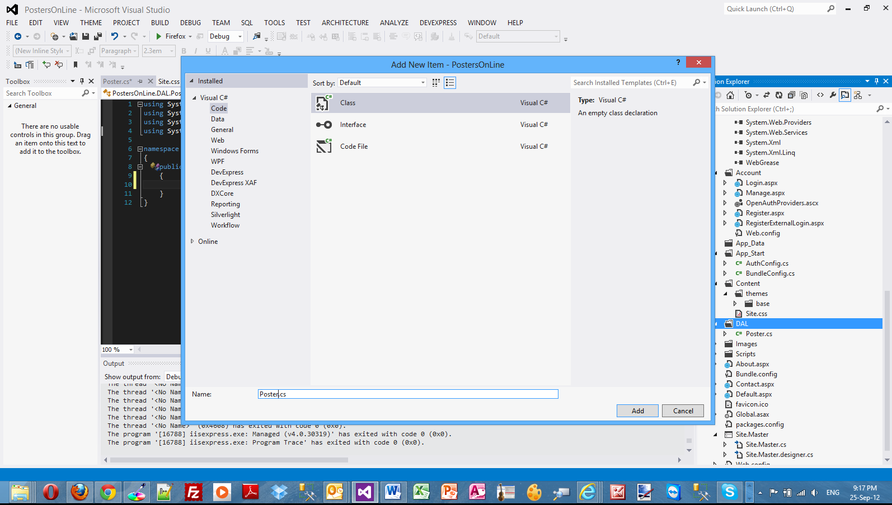Open the browser selection dropdown arrow next to Firefox
The height and width of the screenshot is (505, 892).
pos(190,37)
